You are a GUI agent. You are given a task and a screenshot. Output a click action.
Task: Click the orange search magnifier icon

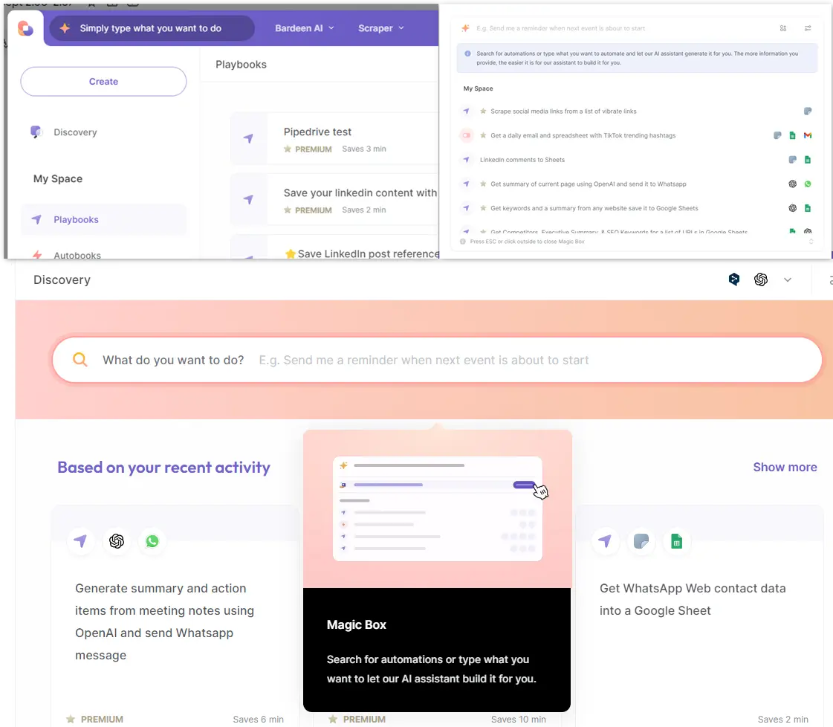click(80, 360)
